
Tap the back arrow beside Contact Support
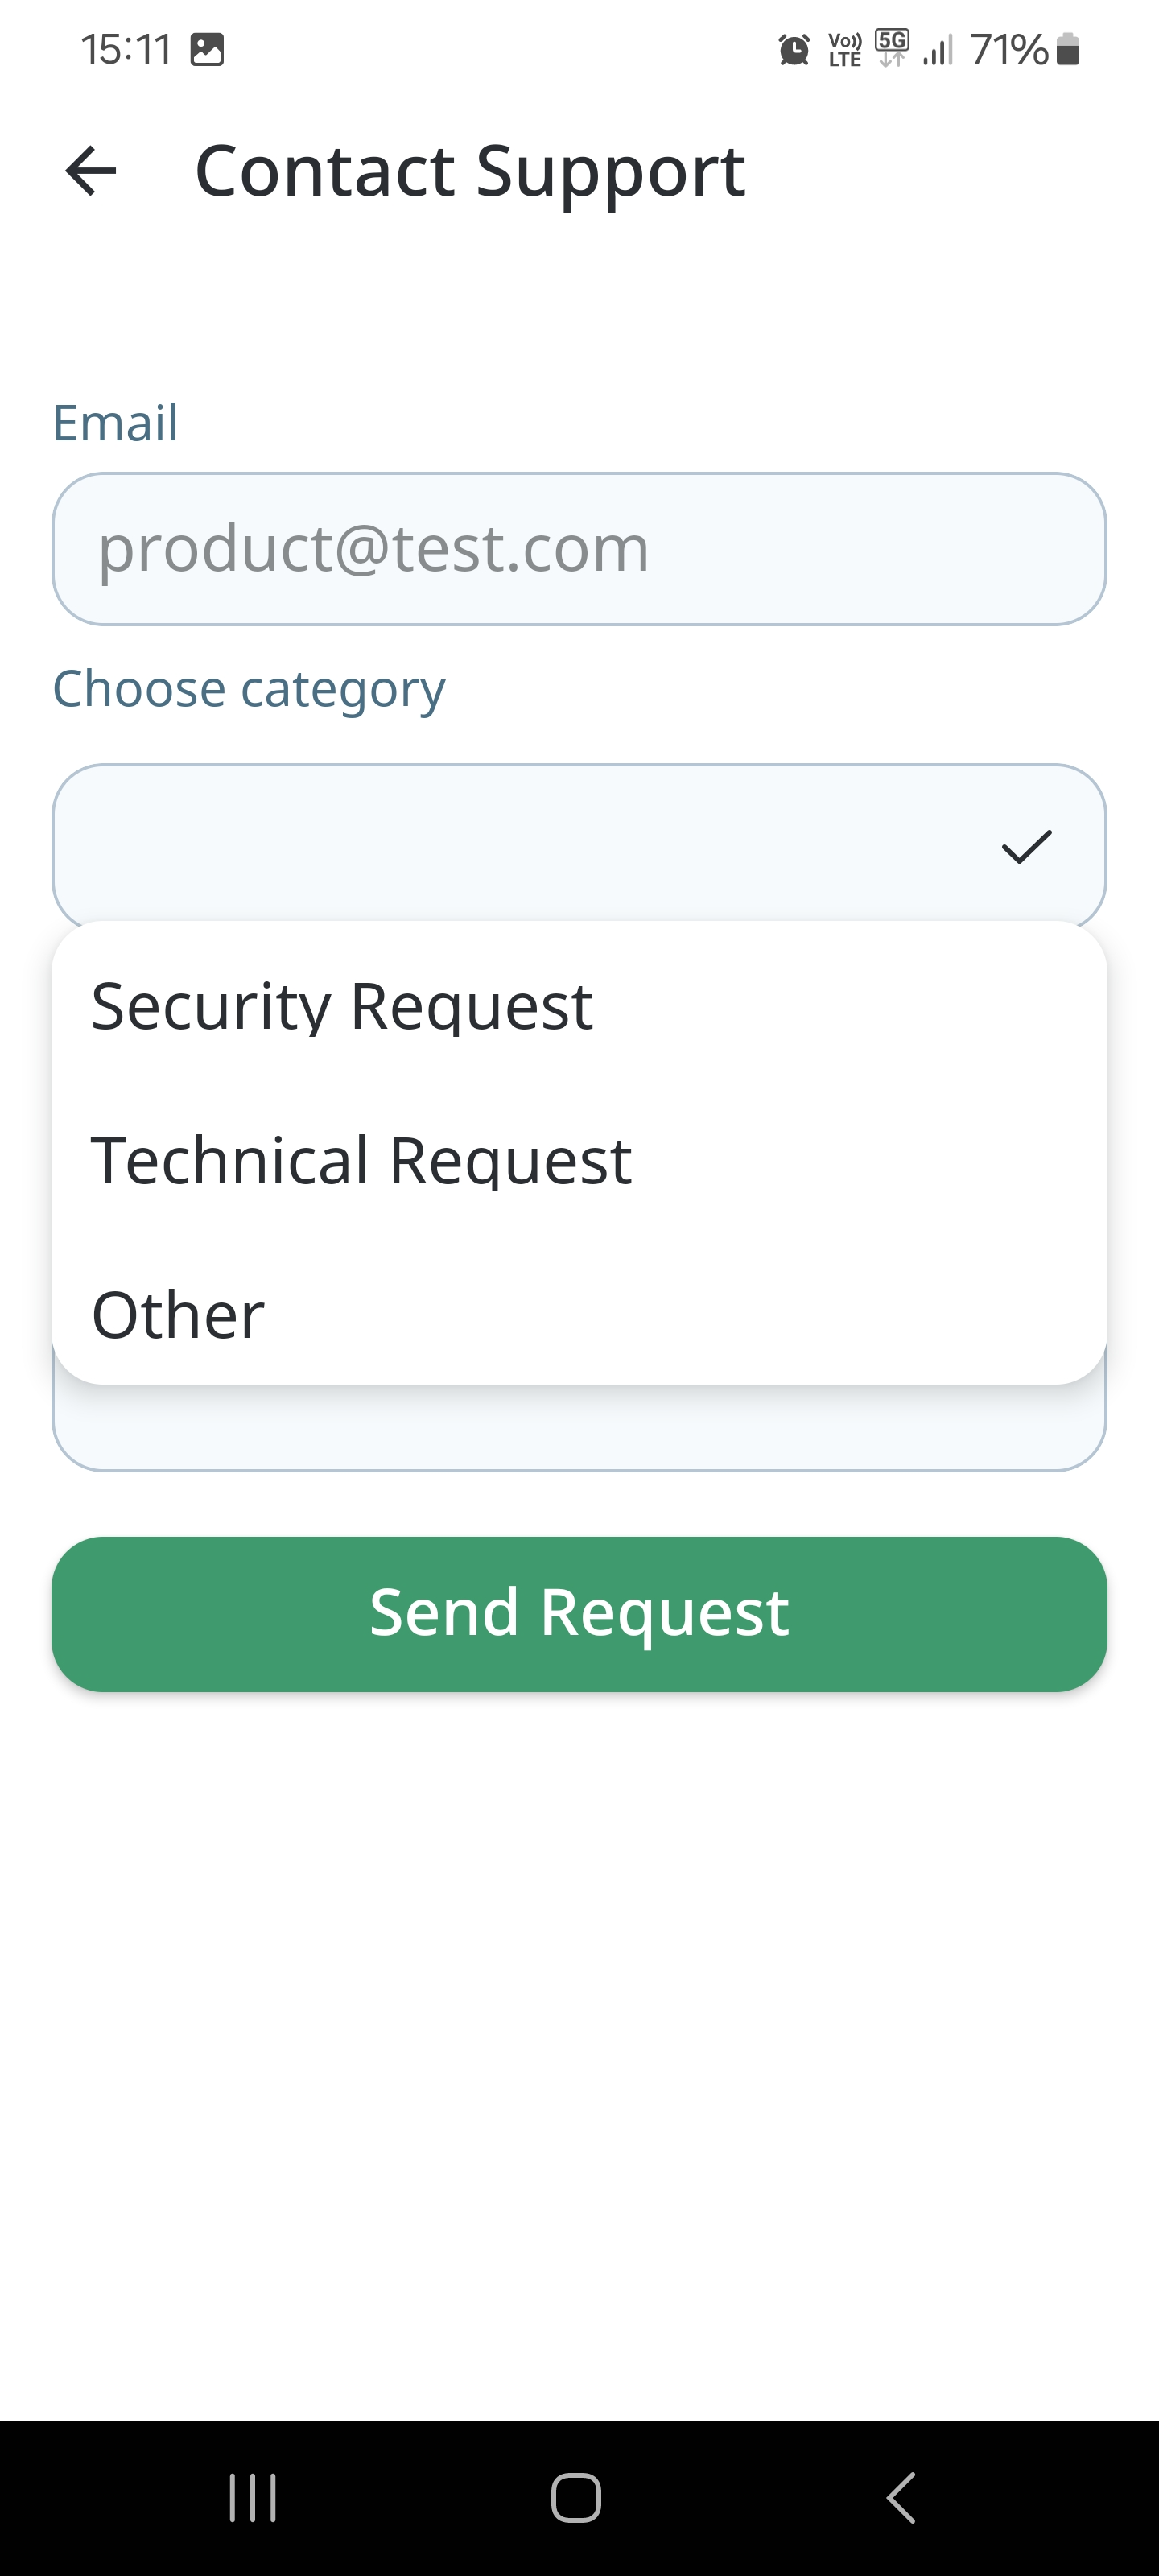coord(91,171)
